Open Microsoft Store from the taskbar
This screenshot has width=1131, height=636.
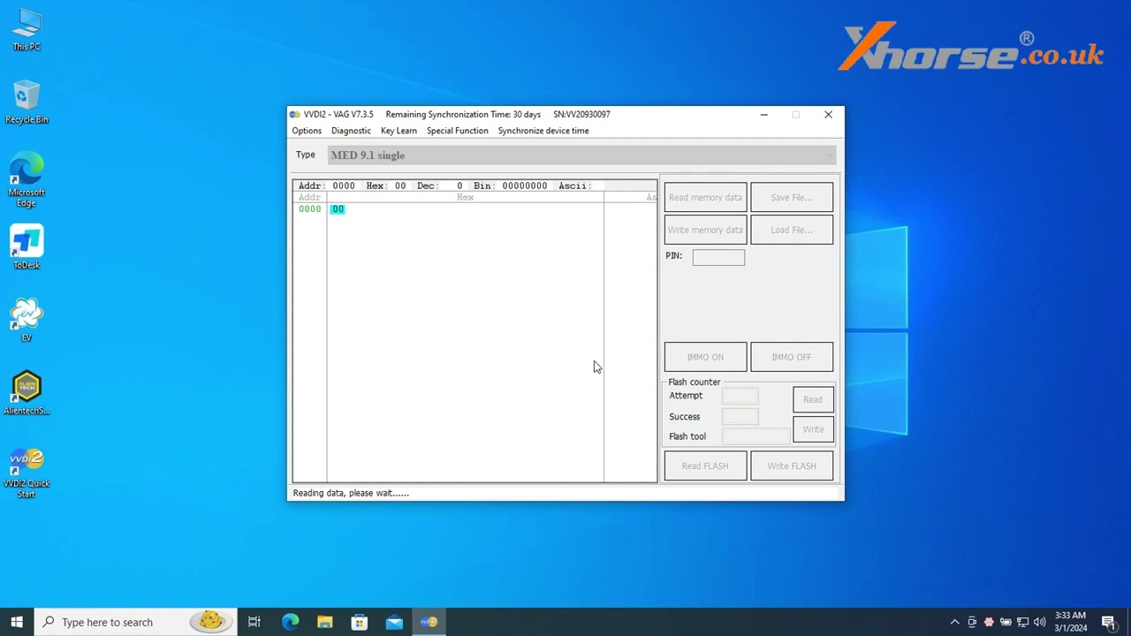coord(360,622)
